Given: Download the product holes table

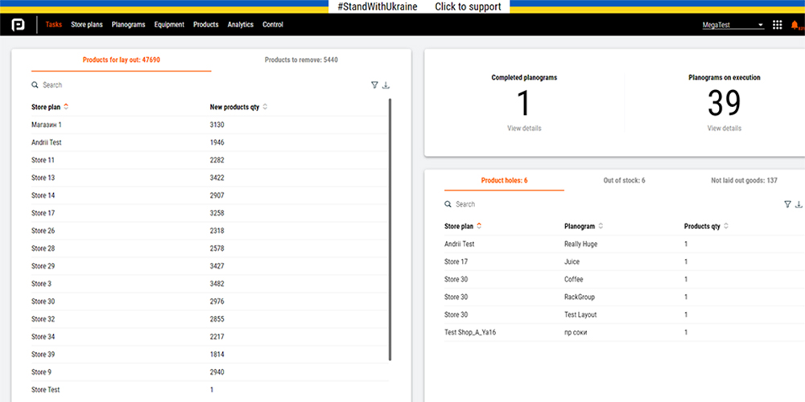Looking at the screenshot, I should coord(799,204).
